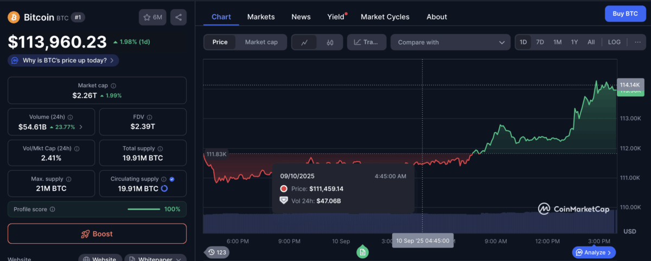Image resolution: width=651 pixels, height=261 pixels.
Task: Click the 111.83K open price label
Action: pos(215,154)
